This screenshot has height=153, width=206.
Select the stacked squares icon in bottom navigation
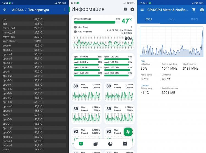pos(96,144)
